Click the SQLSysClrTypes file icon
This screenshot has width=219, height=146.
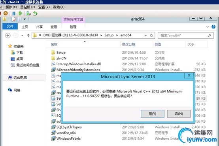53,127
